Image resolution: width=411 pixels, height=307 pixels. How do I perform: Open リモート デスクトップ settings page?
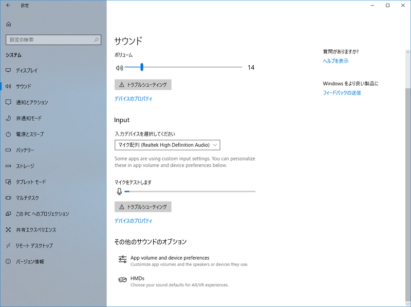[x=53, y=245]
